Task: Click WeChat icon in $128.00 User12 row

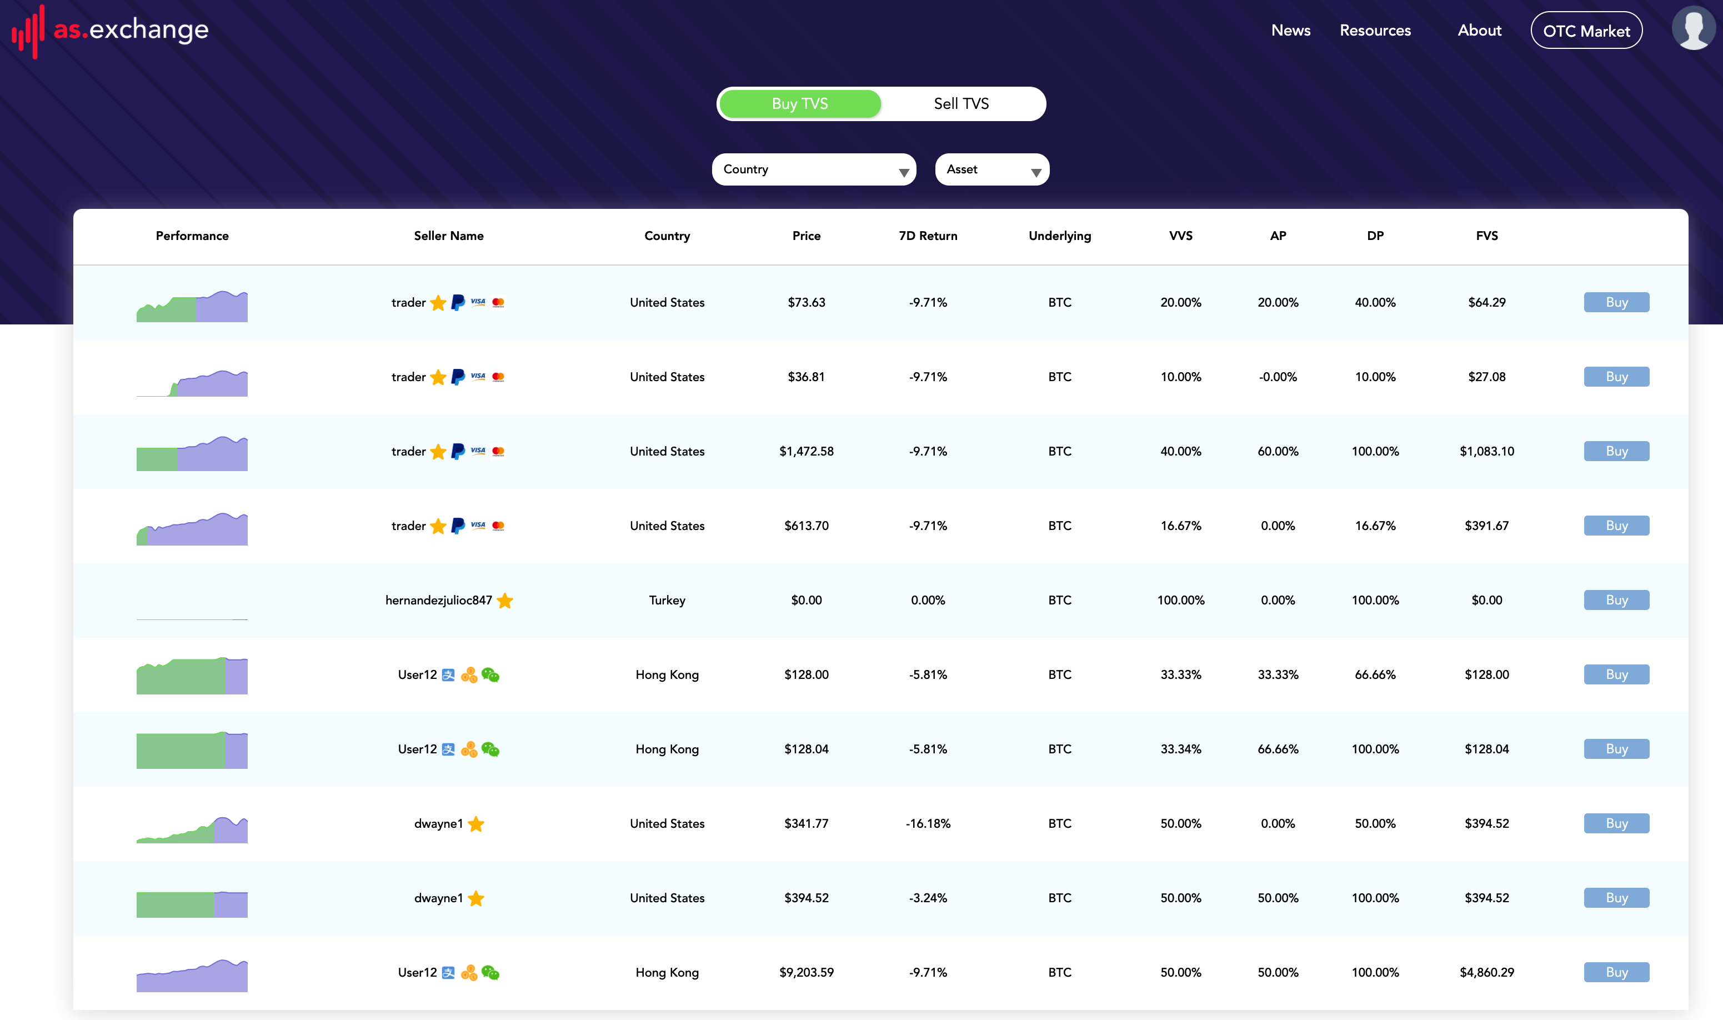Action: [490, 675]
